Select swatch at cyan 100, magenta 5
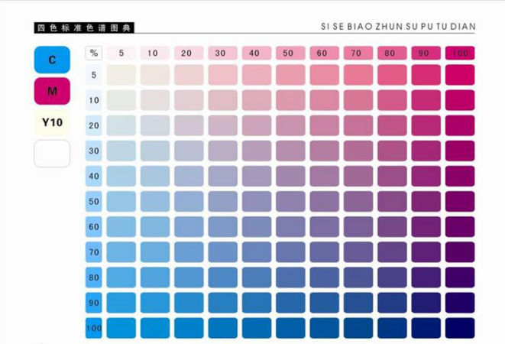Viewport: 505px width, 344px height. (x=121, y=328)
